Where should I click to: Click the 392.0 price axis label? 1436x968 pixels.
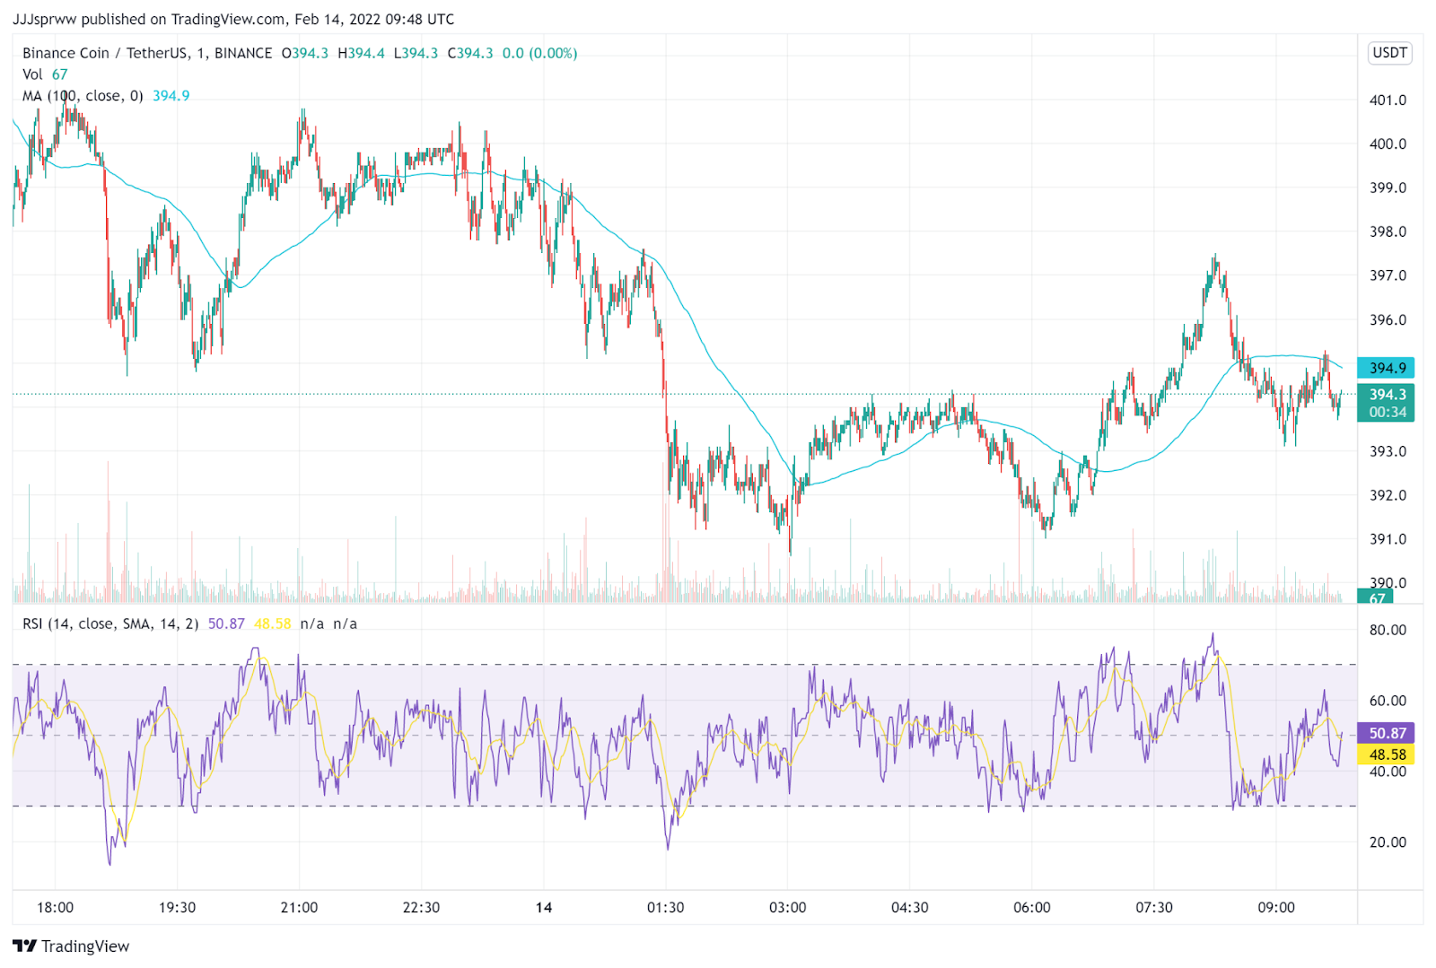[1388, 496]
